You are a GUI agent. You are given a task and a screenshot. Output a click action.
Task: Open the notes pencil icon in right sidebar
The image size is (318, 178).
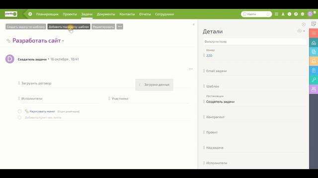(314, 24)
